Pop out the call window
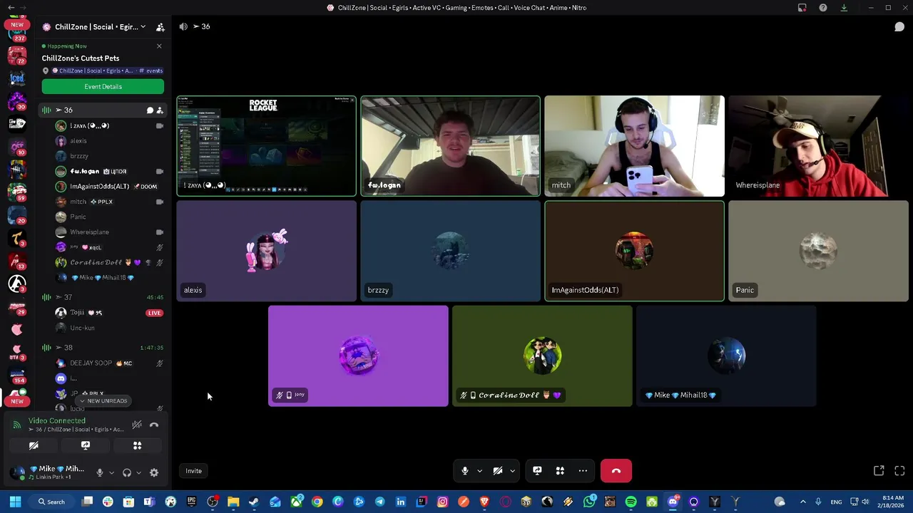 tap(879, 471)
